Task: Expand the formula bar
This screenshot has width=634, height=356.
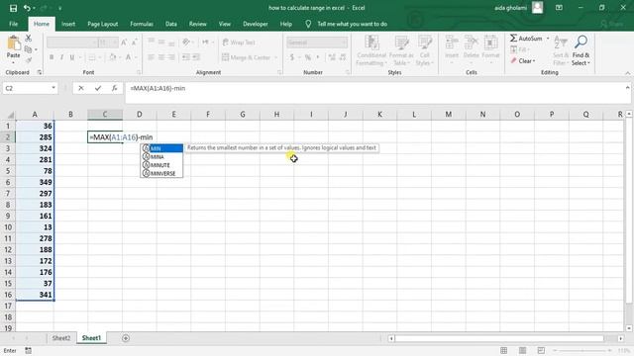Action: coord(627,88)
